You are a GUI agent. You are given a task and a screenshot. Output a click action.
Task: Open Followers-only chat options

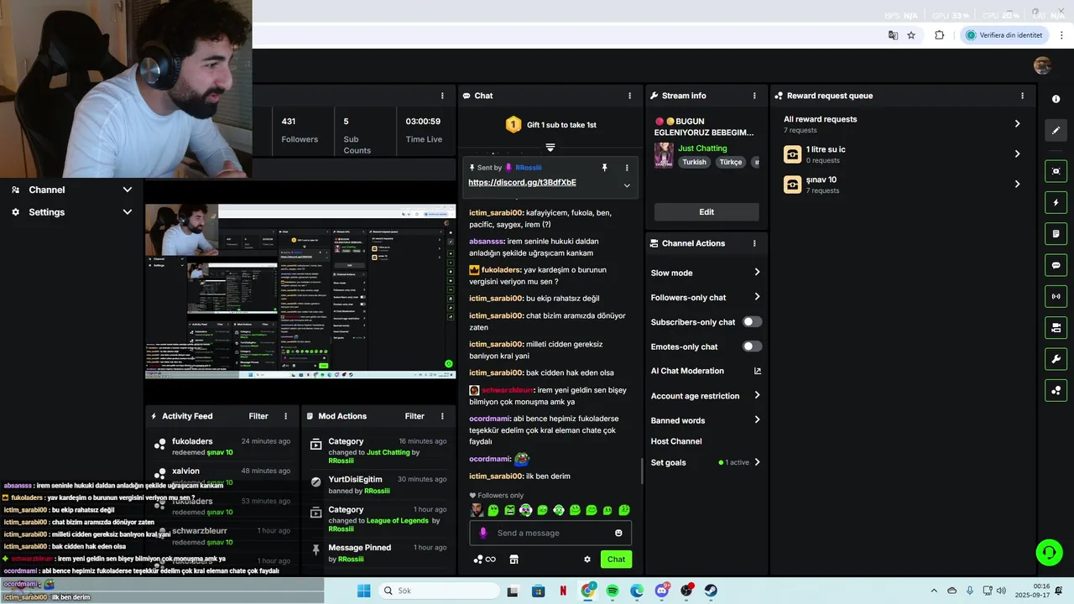pyautogui.click(x=706, y=297)
